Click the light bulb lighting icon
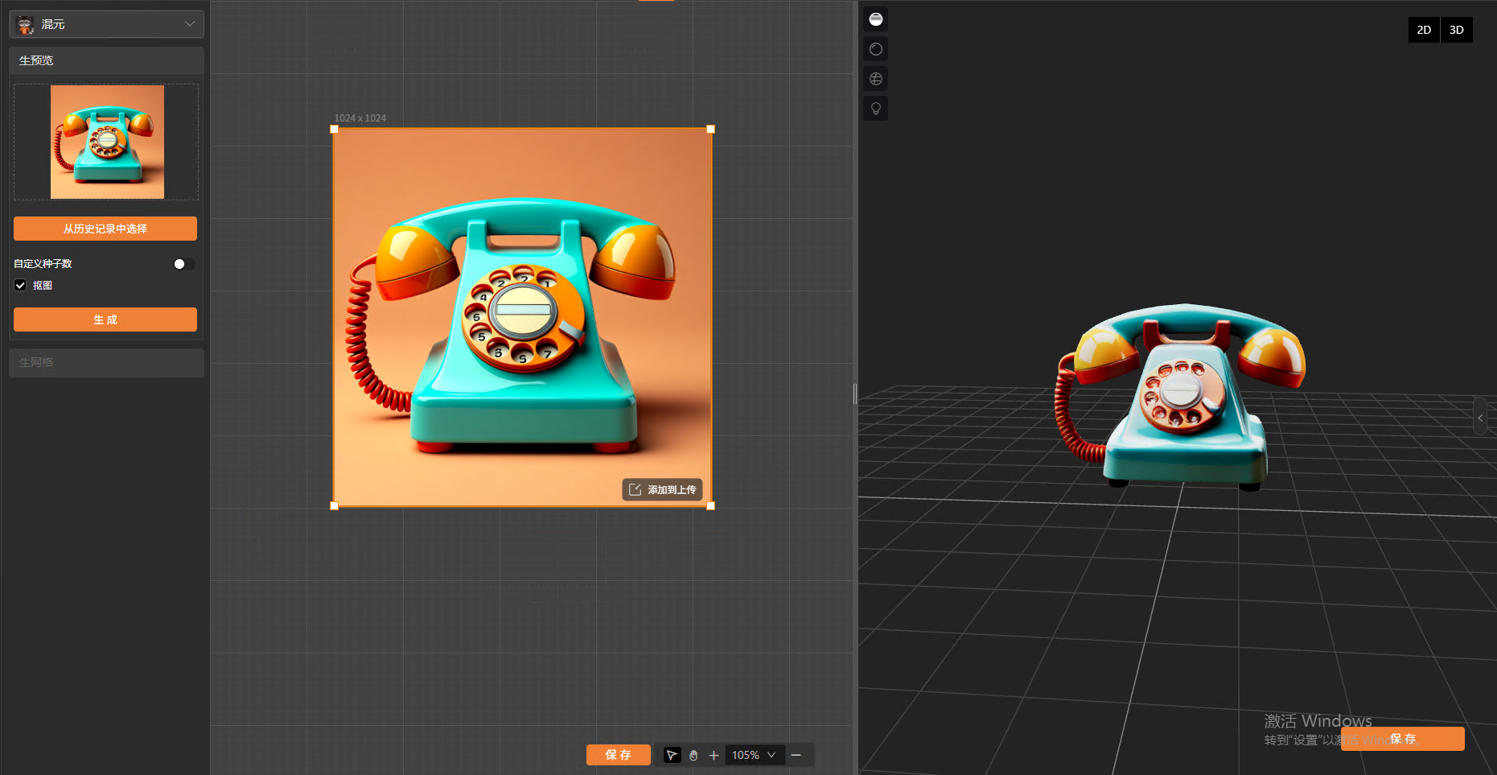The height and width of the screenshot is (775, 1497). (876, 109)
